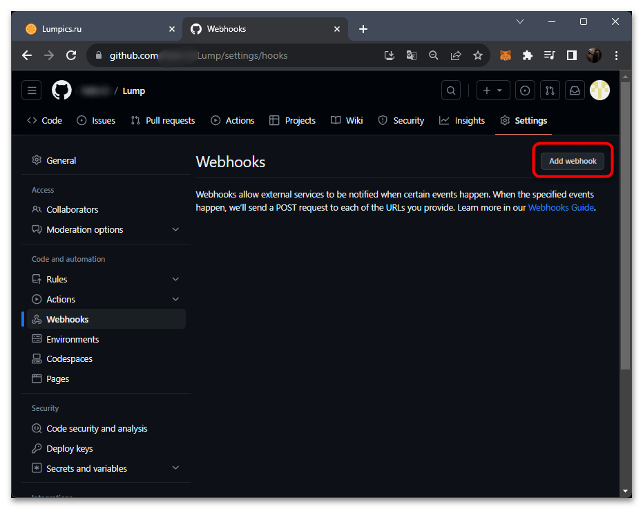
Task: Select the Settings tab
Action: [x=524, y=121]
